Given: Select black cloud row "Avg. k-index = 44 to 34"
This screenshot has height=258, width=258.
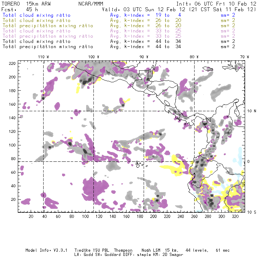Looking at the screenshot, I should point(146,41).
